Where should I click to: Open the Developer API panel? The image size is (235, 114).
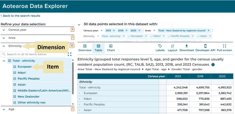[205, 48]
